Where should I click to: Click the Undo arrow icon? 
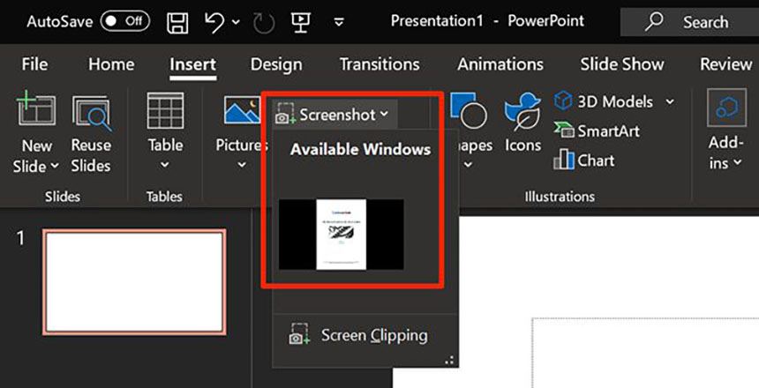pyautogui.click(x=213, y=21)
